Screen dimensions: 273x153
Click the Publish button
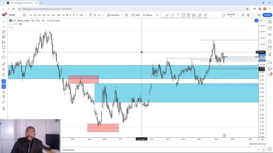pyautogui.click(x=267, y=15)
